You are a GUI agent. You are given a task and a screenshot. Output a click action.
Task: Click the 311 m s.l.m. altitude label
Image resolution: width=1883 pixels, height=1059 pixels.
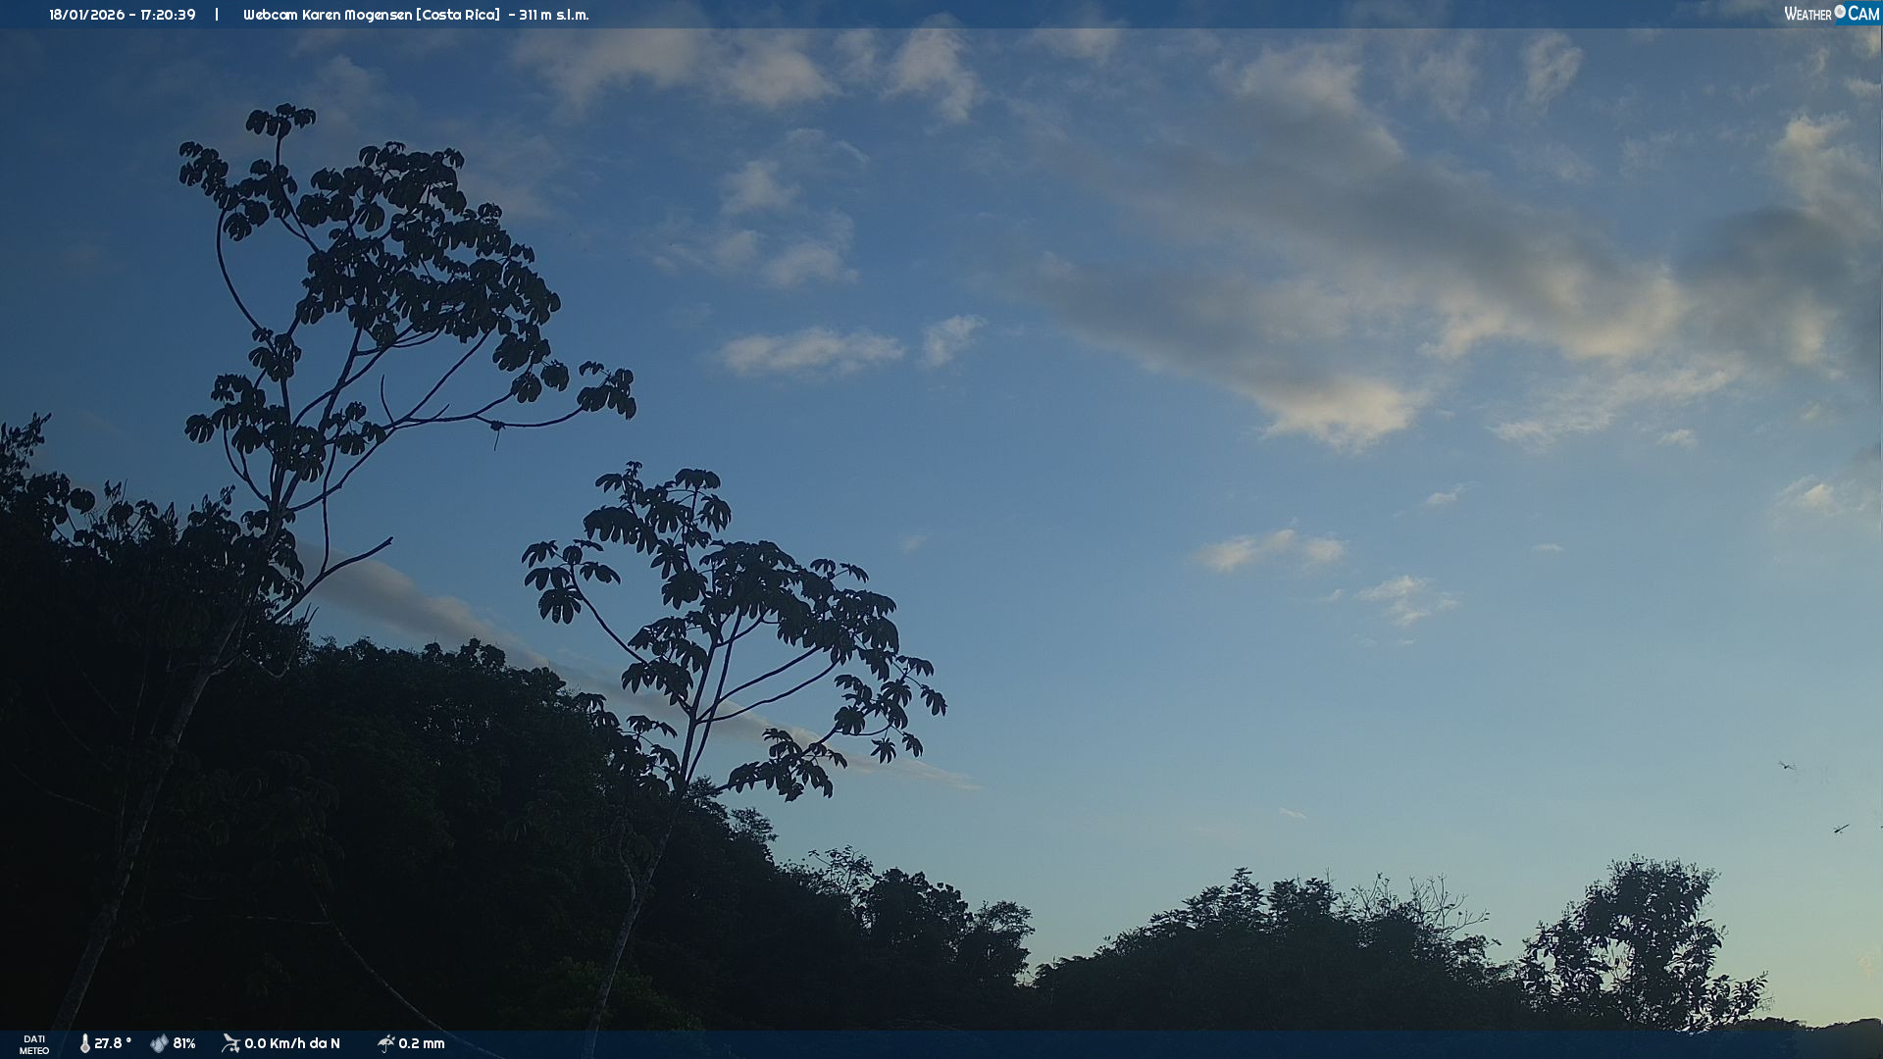point(554,15)
